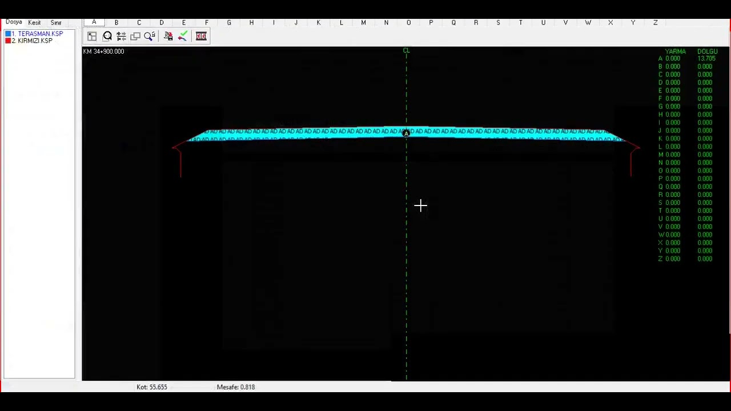Screen dimensions: 731x411
Task: Switch to layer tab Z
Action: 656,23
